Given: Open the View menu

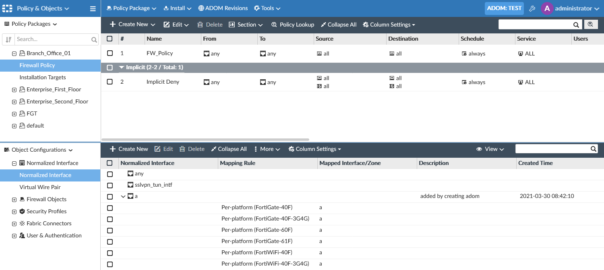Looking at the screenshot, I should click(x=490, y=149).
